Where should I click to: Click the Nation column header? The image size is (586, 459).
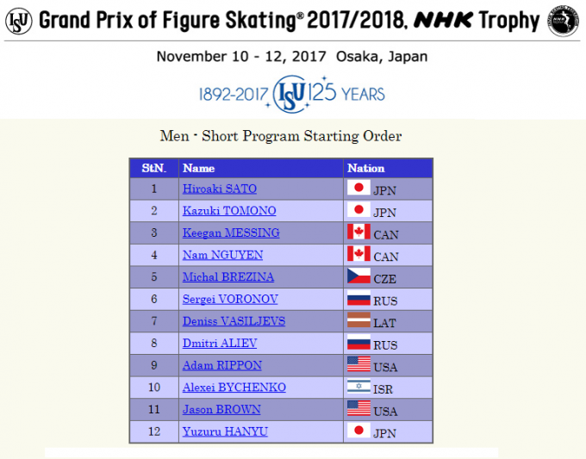pyautogui.click(x=365, y=168)
